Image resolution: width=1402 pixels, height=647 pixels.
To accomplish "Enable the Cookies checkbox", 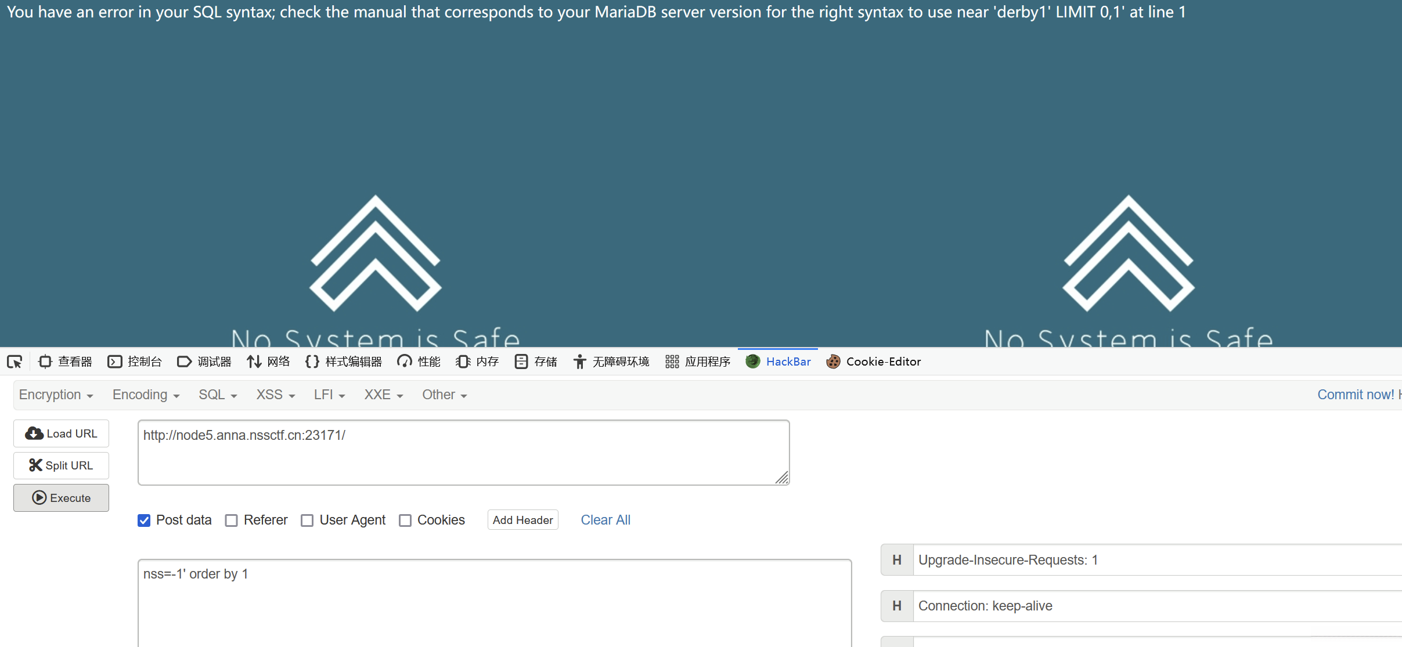I will 405,521.
